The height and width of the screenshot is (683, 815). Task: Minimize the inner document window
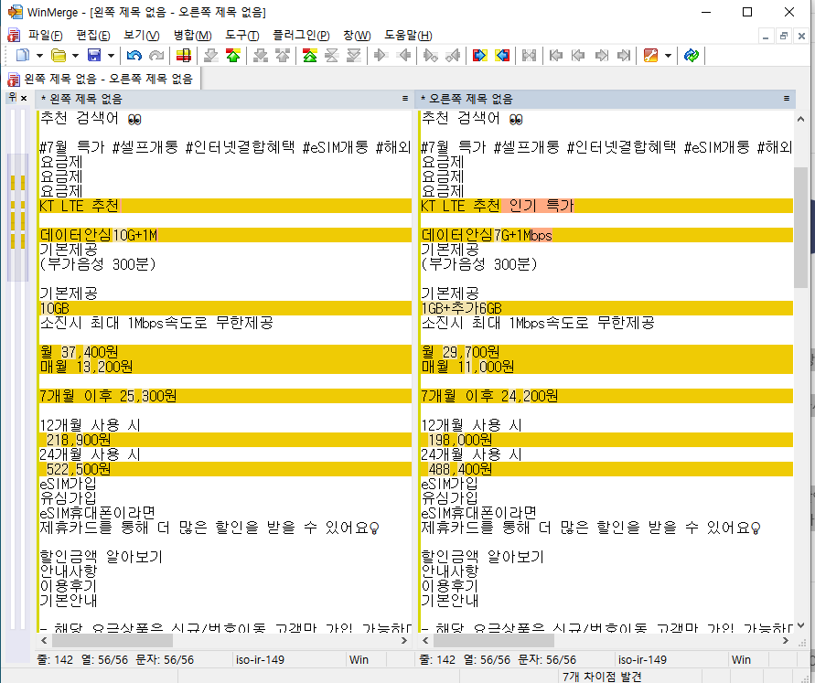tap(765, 37)
